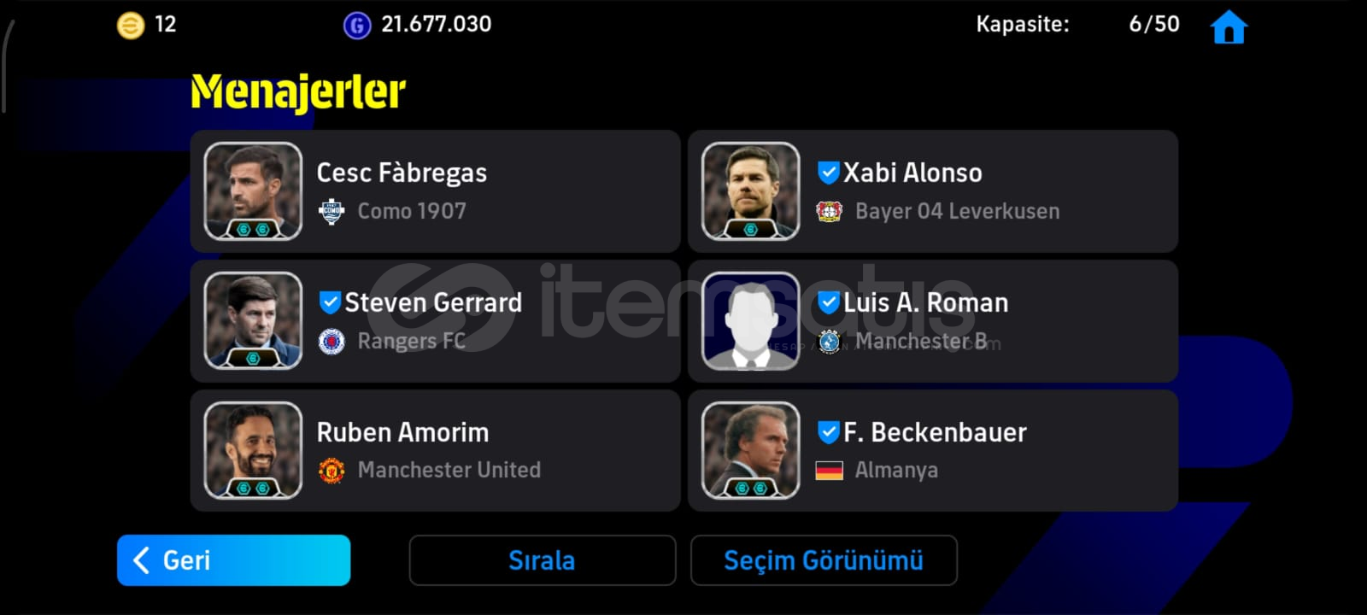The height and width of the screenshot is (615, 1367).
Task: Toggle the blue checkmark beside Xabi Alonso
Action: click(x=828, y=173)
